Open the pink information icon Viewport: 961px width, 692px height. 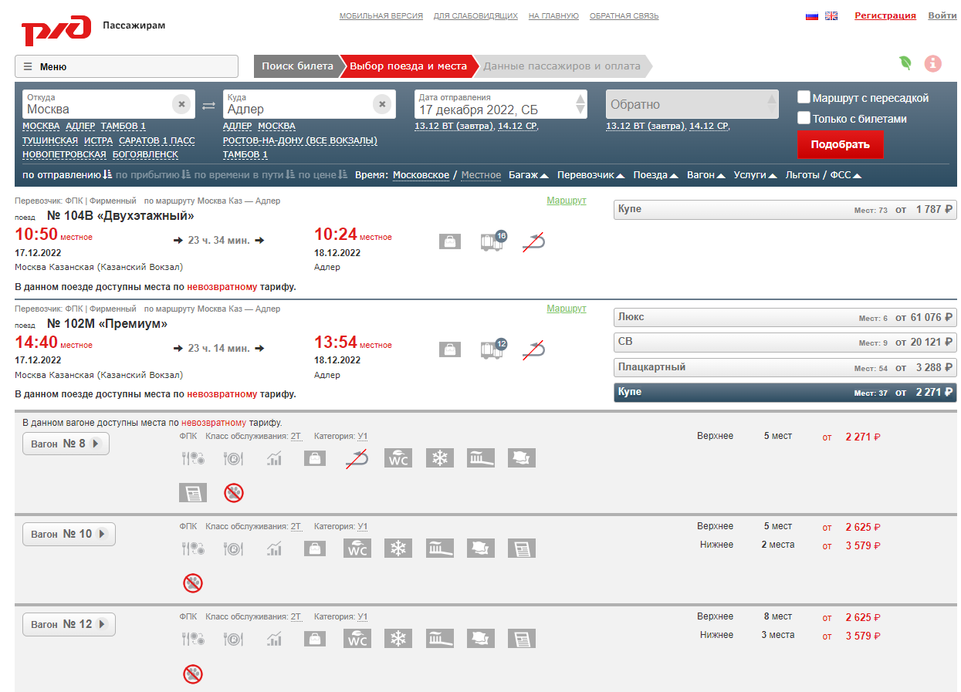(932, 63)
